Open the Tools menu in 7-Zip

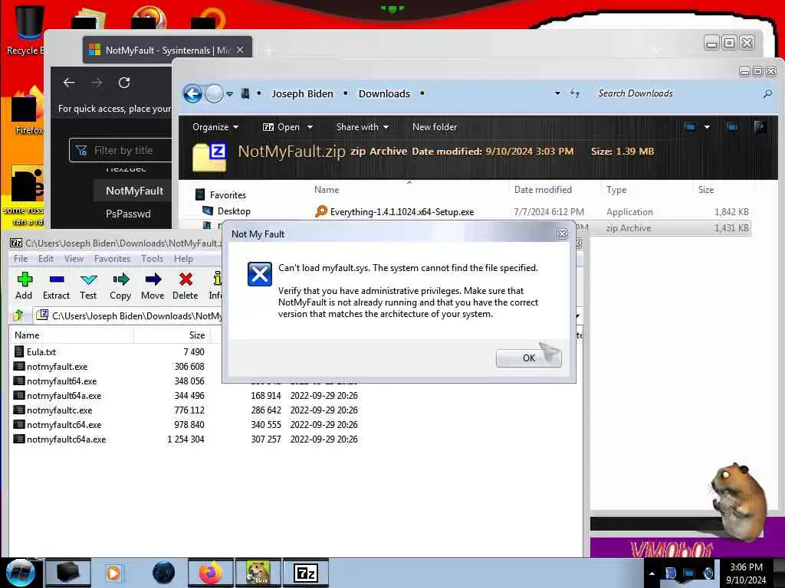coord(153,259)
